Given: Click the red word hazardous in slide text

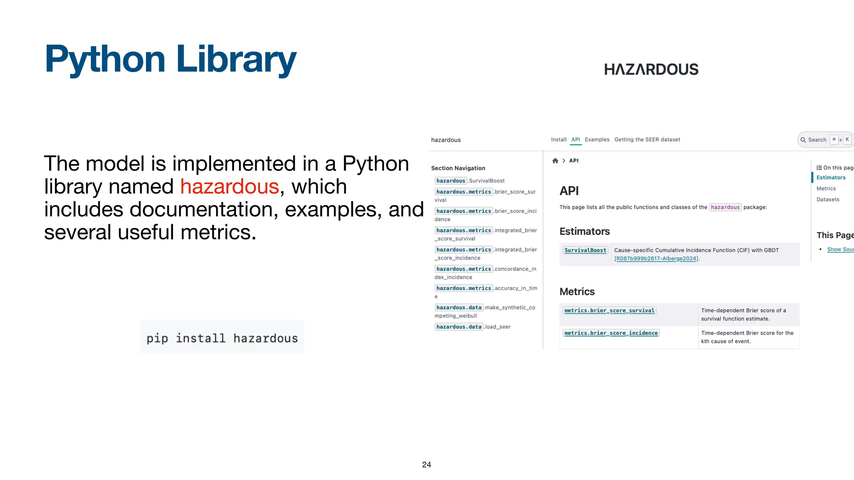Looking at the screenshot, I should click(229, 187).
